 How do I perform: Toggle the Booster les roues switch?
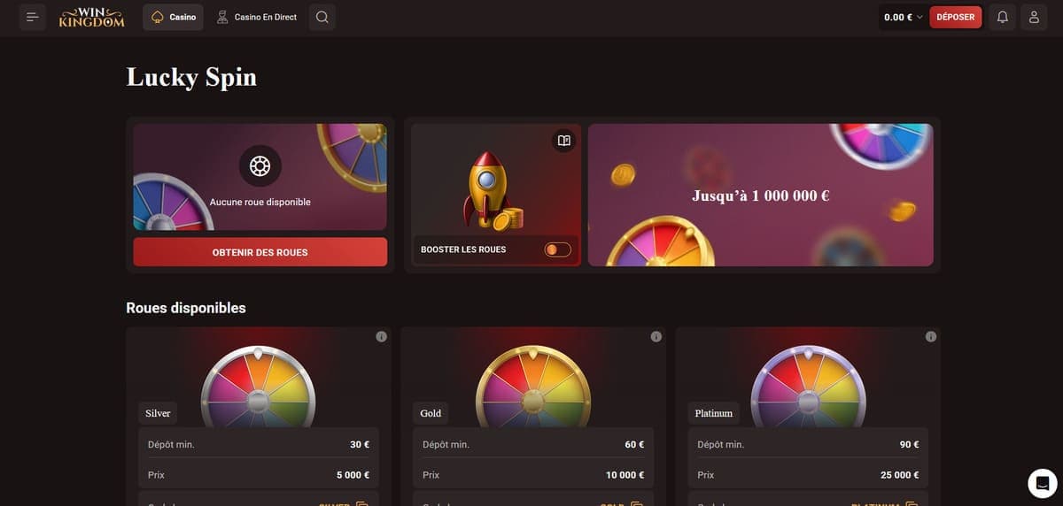click(x=558, y=249)
